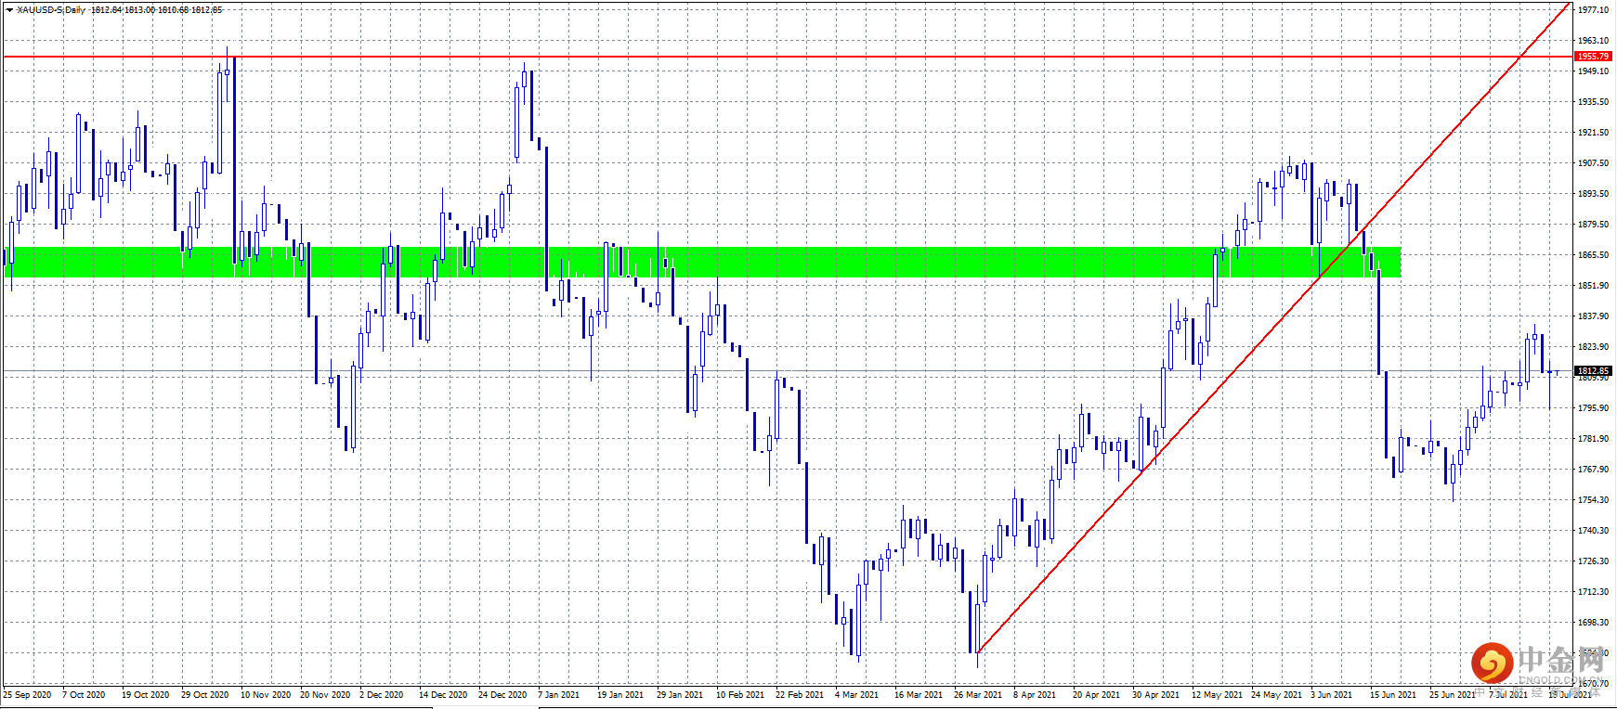
Task: Click the 10 Feb 2021 date label
Action: (x=740, y=695)
